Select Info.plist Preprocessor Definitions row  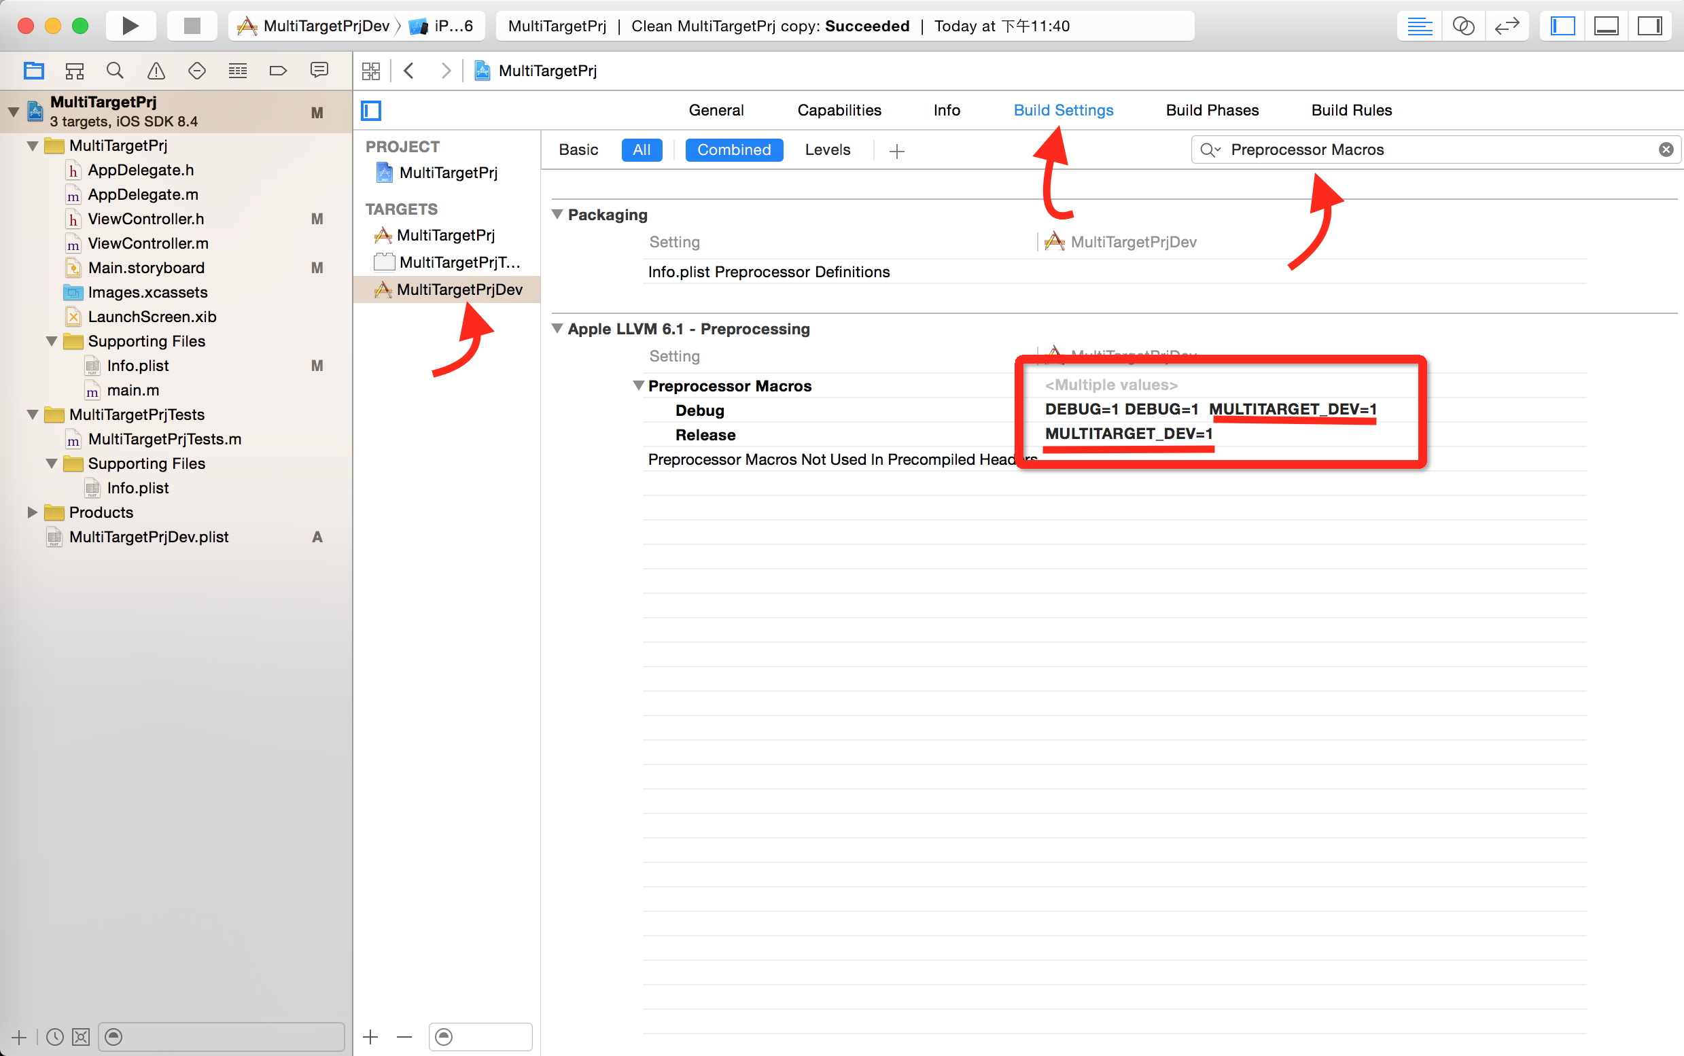(1114, 272)
